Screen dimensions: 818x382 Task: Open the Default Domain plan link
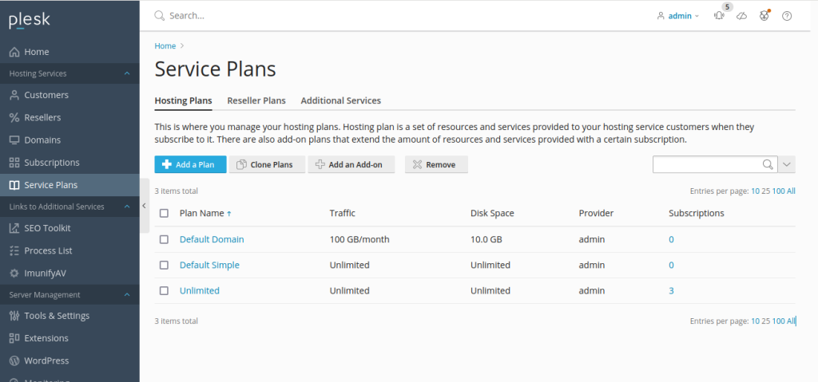(212, 239)
